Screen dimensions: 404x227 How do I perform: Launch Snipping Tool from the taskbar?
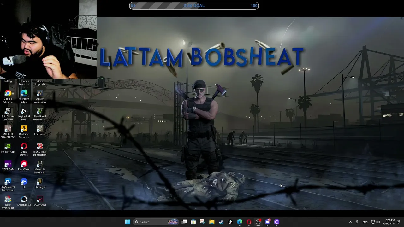pyautogui.click(x=202, y=222)
